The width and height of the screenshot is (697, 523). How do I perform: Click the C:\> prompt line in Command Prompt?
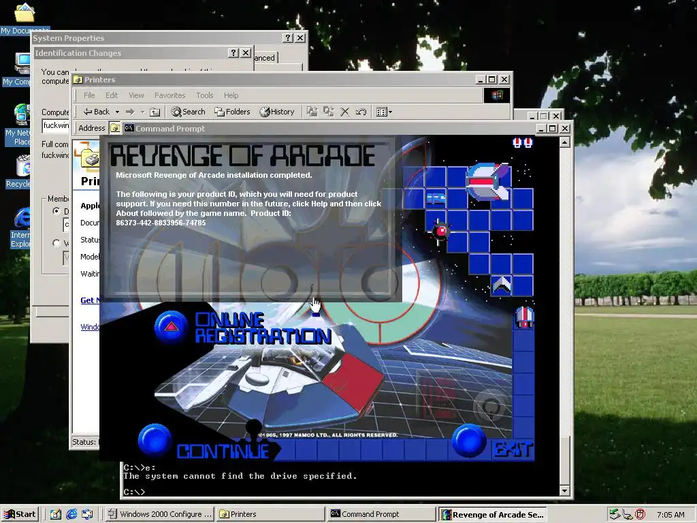(x=134, y=492)
